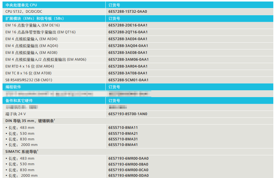Click order number 6ES5710-8MA21
The image size is (276, 178).
pos(123,133)
